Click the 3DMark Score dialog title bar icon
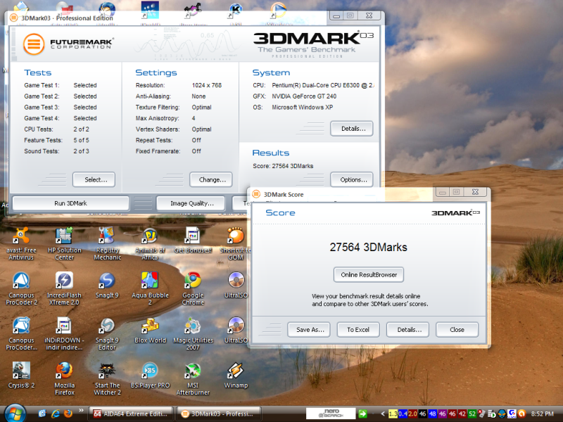The height and width of the screenshot is (422, 563). [256, 194]
